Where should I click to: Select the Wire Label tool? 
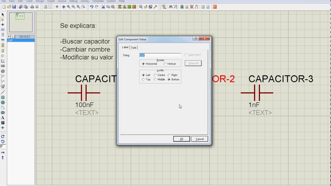tap(3, 30)
